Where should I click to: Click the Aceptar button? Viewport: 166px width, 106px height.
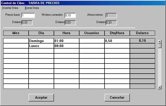pos(41,98)
